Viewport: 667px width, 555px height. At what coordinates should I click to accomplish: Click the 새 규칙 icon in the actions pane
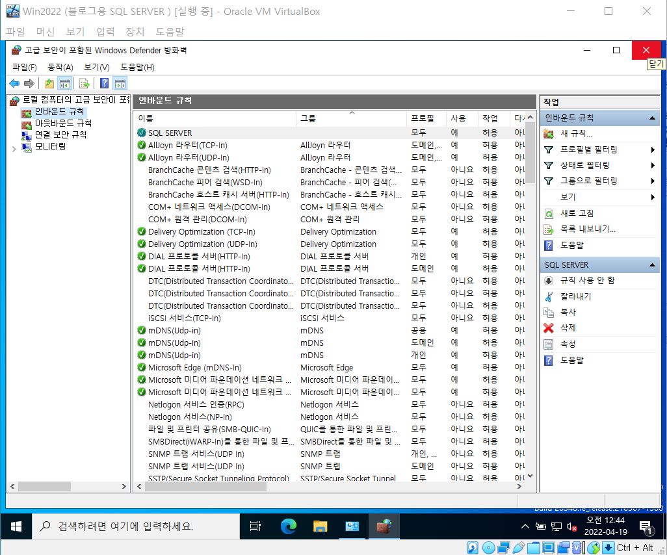point(549,134)
